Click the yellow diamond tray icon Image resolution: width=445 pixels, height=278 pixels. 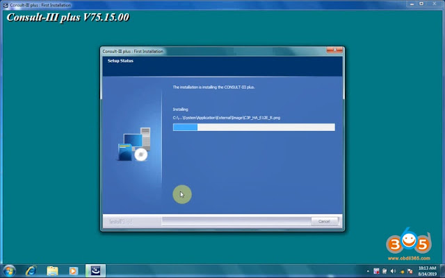pyautogui.click(x=402, y=272)
